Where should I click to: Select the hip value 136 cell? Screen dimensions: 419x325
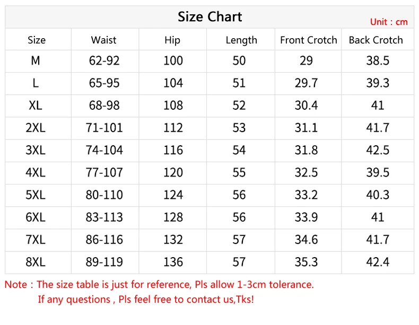(173, 262)
